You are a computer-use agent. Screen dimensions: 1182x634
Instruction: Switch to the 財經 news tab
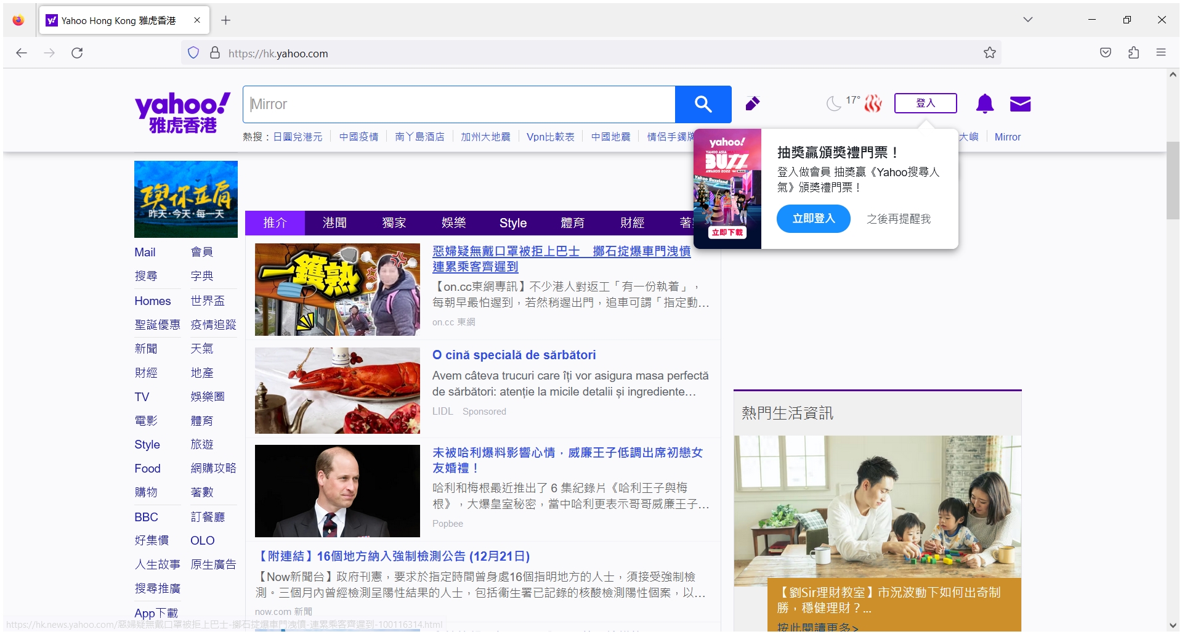(632, 223)
